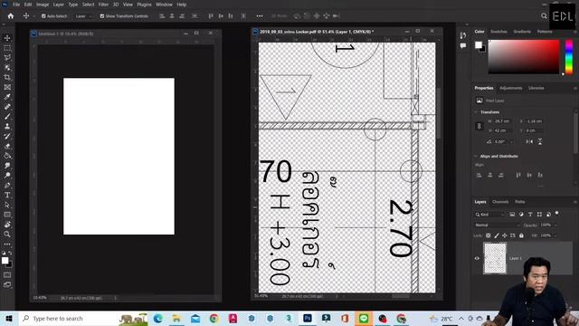The height and width of the screenshot is (326, 579).
Task: Open the Normal blending mode dropdown
Action: (497, 225)
